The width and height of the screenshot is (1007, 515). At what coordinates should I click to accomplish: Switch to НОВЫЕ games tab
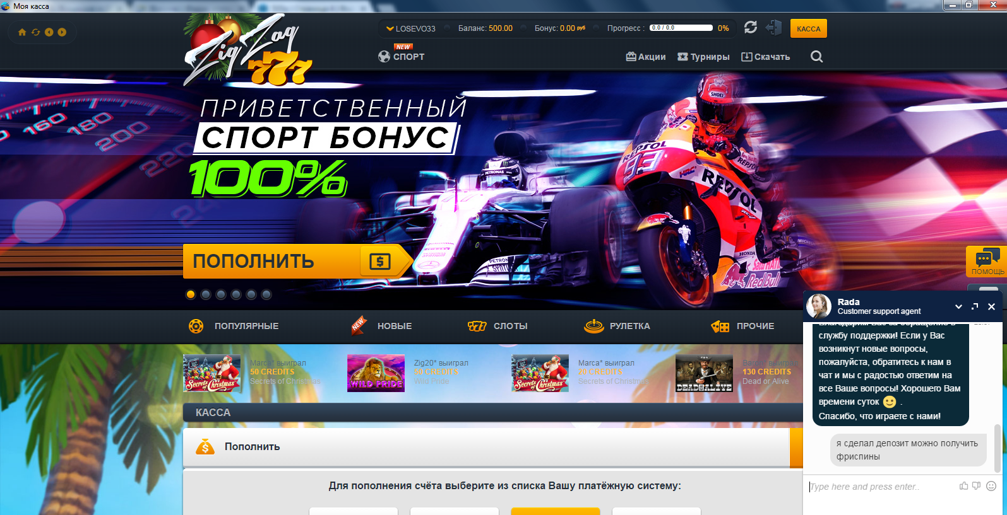coord(381,326)
